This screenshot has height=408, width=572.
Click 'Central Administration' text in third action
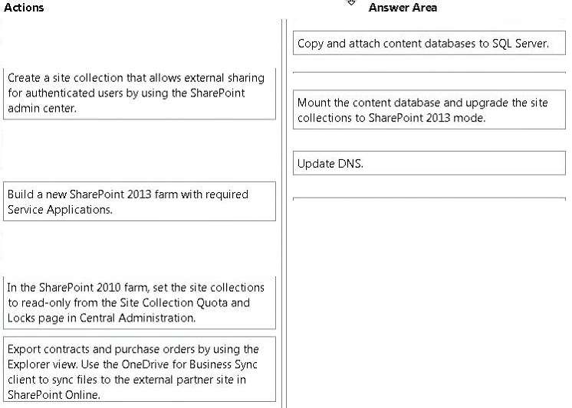click(x=137, y=318)
